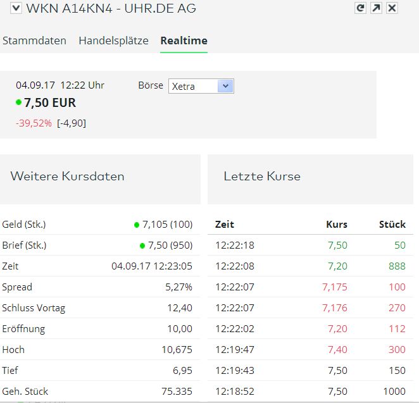Click the Geld value 7,105 (100)
This screenshot has height=403, width=419.
click(167, 225)
